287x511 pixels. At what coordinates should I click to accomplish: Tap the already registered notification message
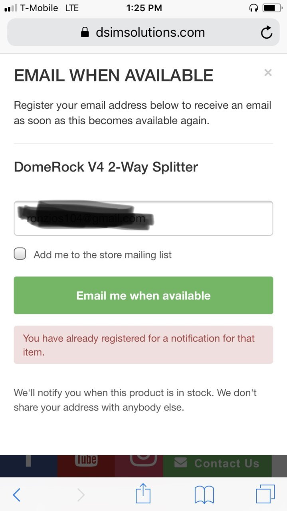tap(143, 345)
